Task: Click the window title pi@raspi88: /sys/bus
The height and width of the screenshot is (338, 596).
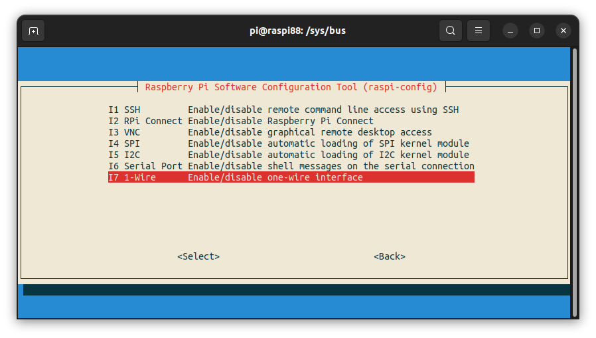Action: coord(297,31)
